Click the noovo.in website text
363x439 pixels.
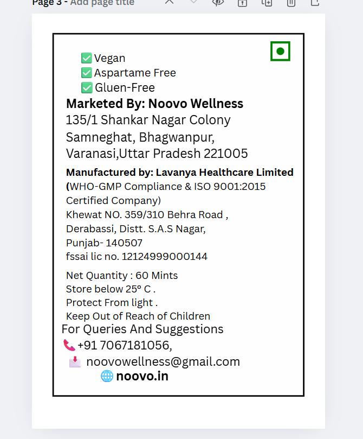tap(142, 376)
